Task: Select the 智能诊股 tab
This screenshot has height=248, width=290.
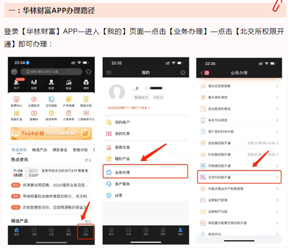Action: pyautogui.click(x=80, y=150)
